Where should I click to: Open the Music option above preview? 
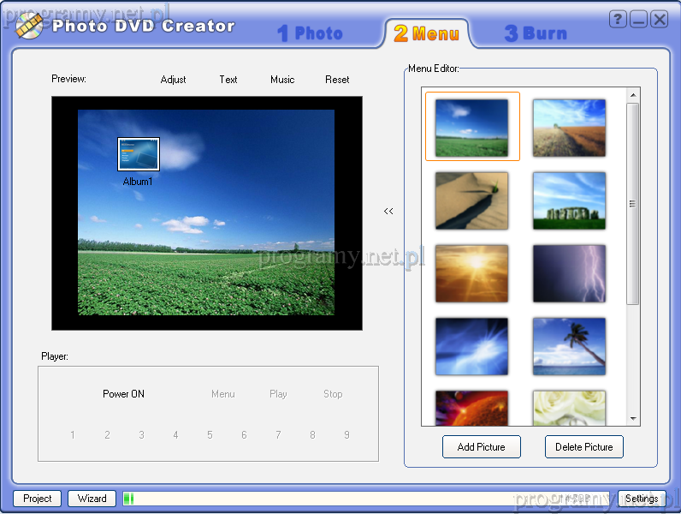pyautogui.click(x=282, y=80)
